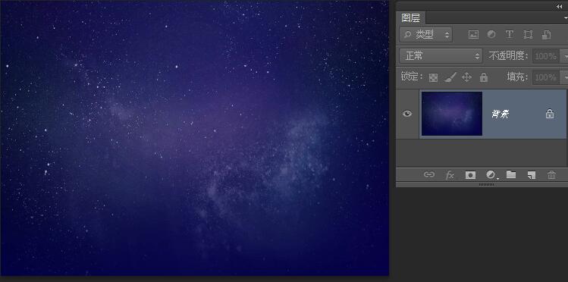Toggle lock position move icon
568x282 pixels.
(x=466, y=77)
